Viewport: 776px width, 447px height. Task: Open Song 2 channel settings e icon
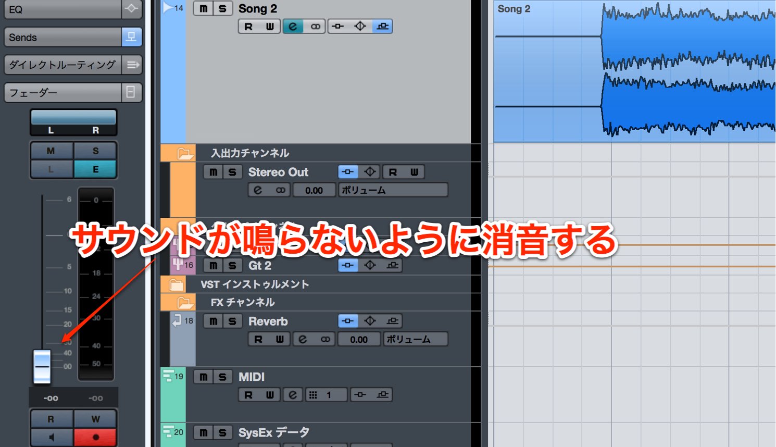293,27
